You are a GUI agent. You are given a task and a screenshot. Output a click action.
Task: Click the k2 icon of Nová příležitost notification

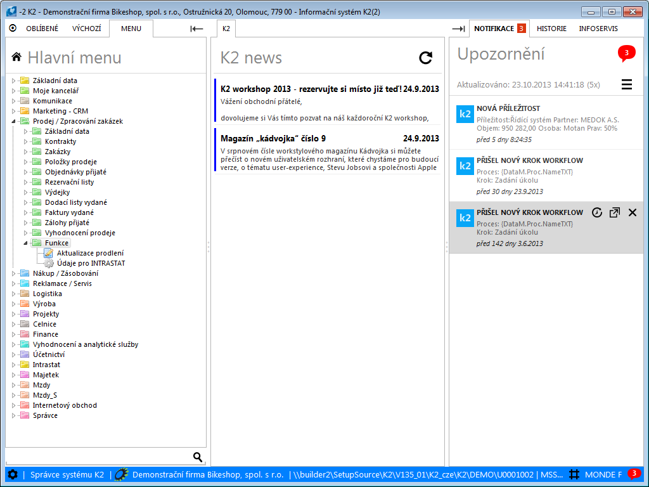click(x=465, y=114)
